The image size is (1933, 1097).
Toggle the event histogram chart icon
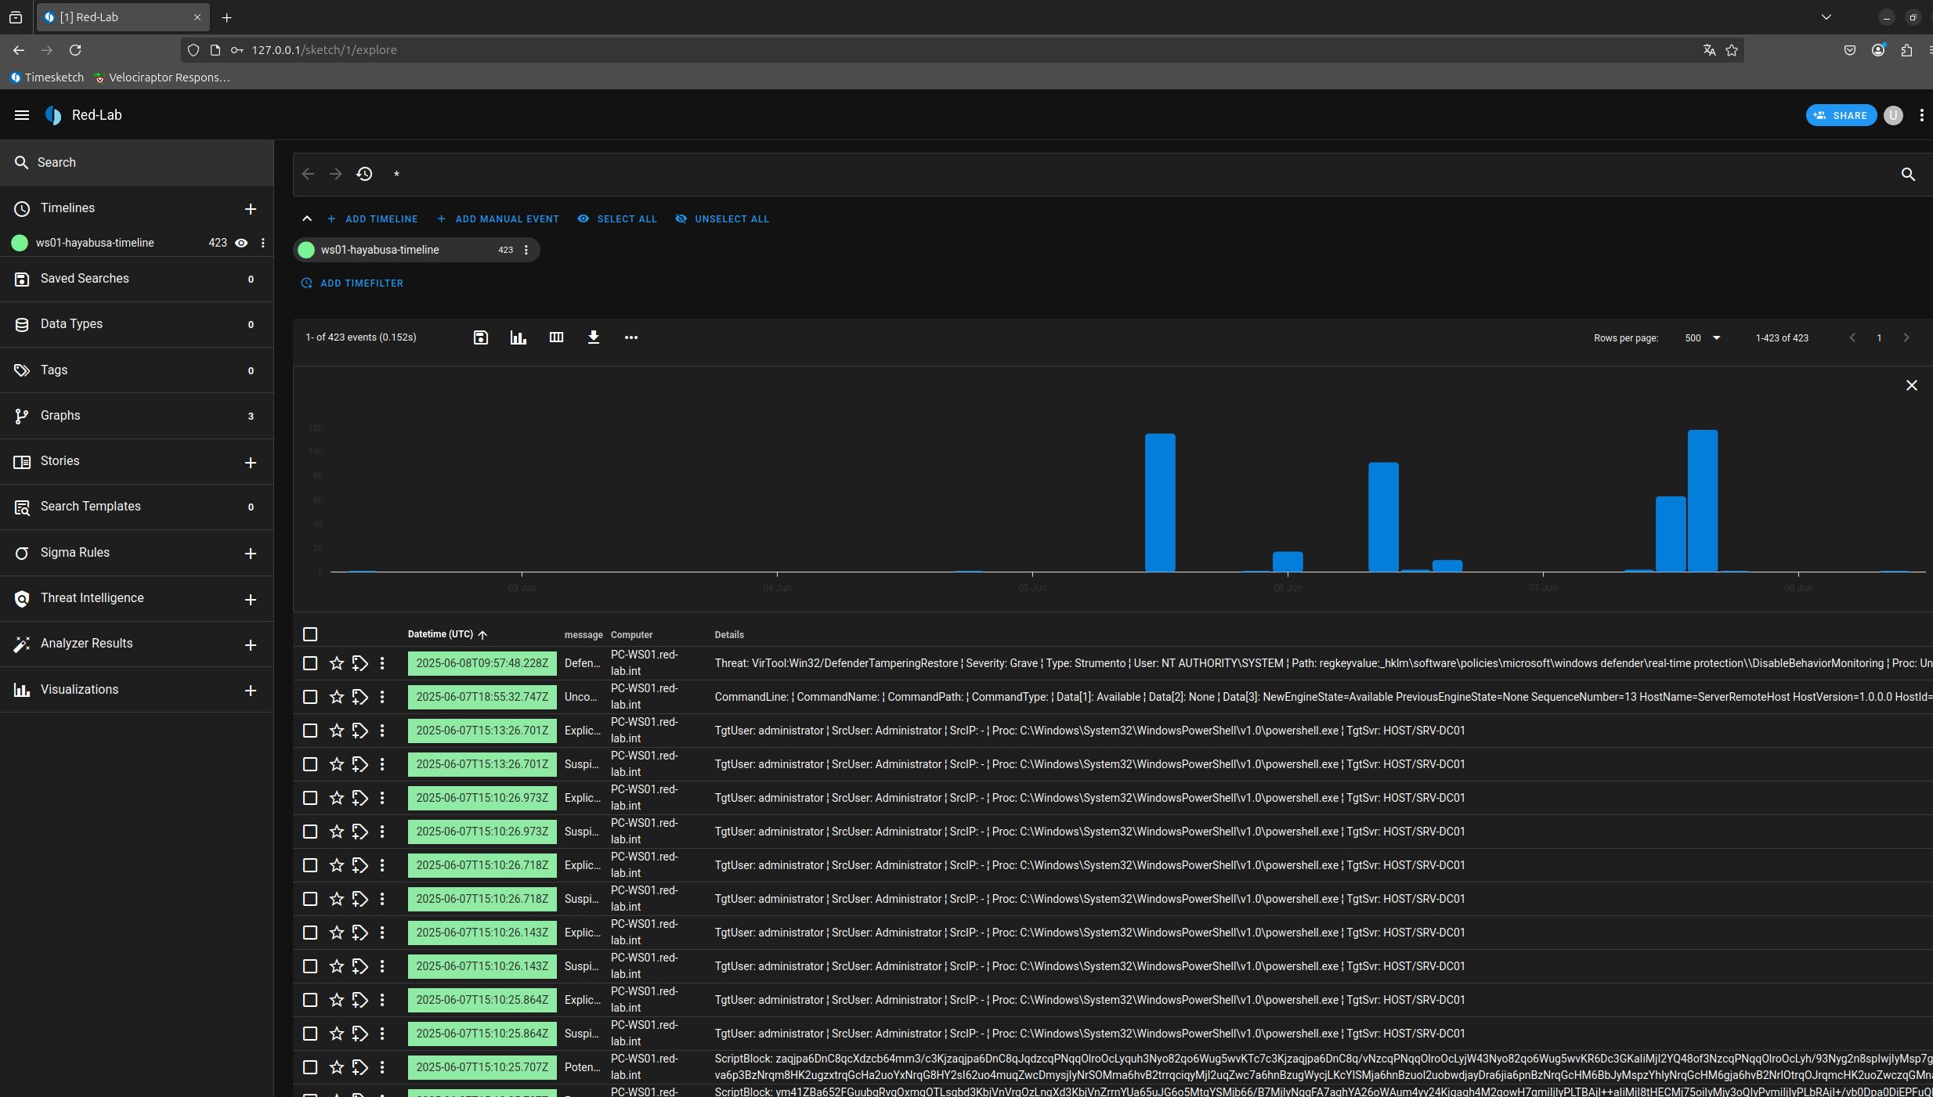518,337
